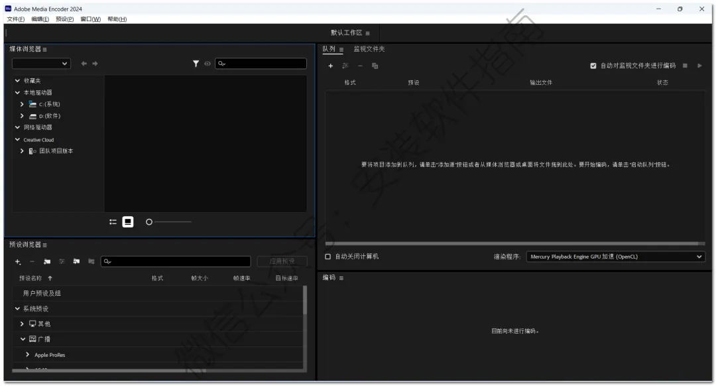Image resolution: width=716 pixels, height=386 pixels.
Task: Click sort arrow next to 预设名称
Action: point(50,278)
